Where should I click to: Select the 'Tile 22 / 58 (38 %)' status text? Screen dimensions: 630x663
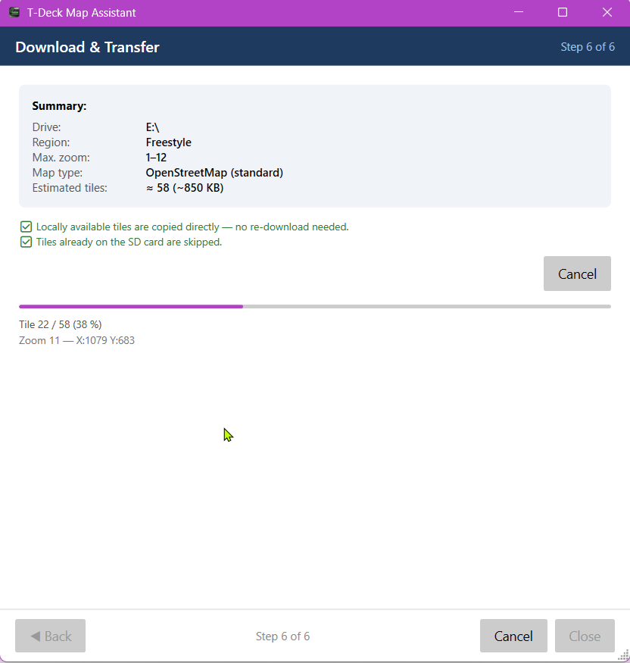(x=61, y=324)
